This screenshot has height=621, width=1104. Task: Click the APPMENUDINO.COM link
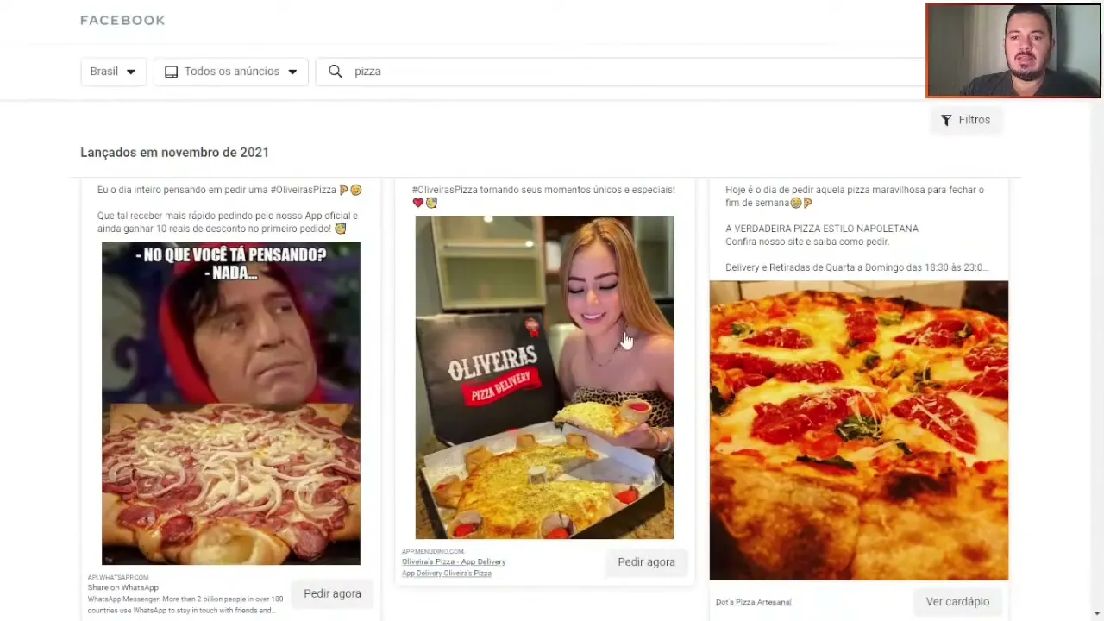(x=433, y=551)
